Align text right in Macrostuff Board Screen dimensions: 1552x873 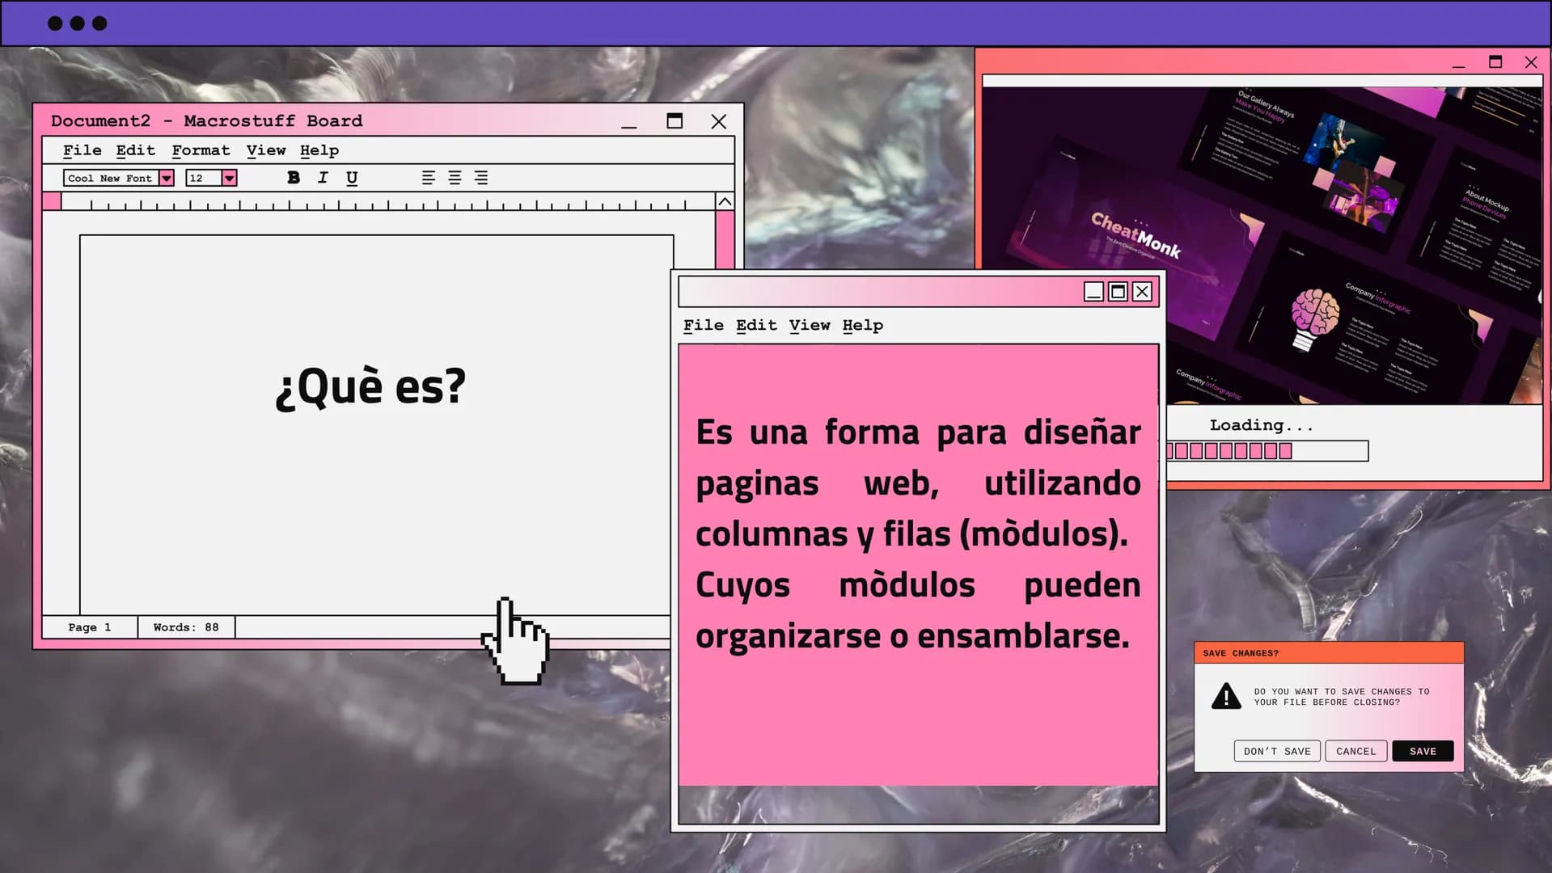(x=481, y=178)
